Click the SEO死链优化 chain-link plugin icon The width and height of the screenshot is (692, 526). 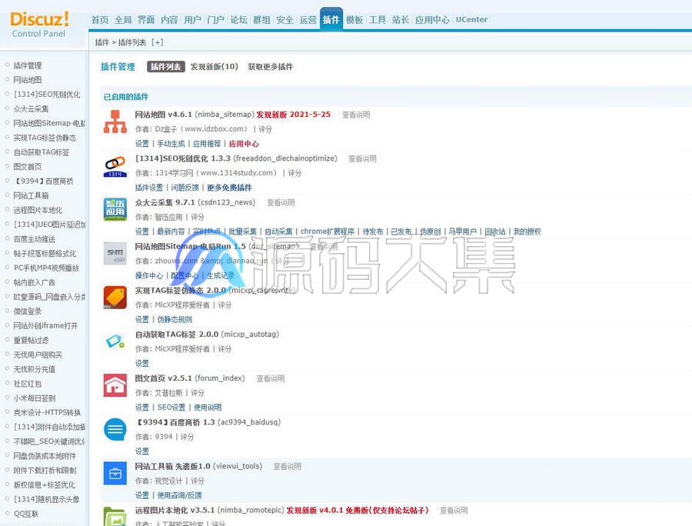point(115,165)
